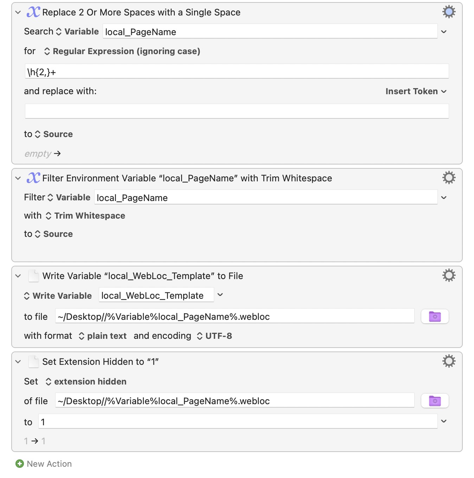The image size is (474, 478).
Task: Open the Insert Token menu
Action: point(416,91)
